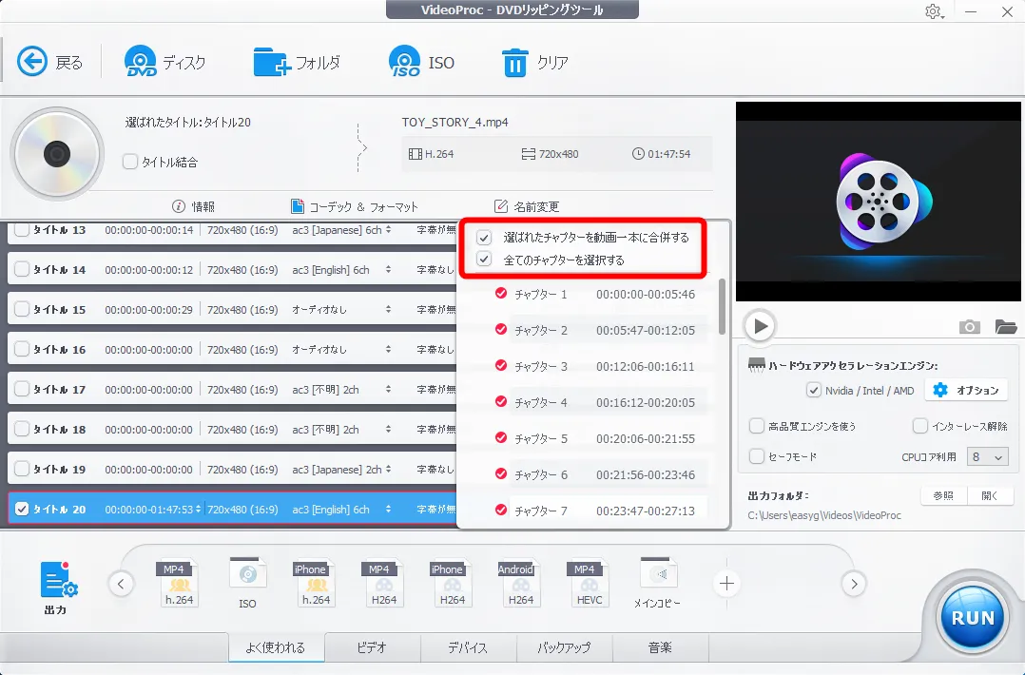Add a new output profile with plus
Image resolution: width=1025 pixels, height=675 pixels.
(726, 583)
